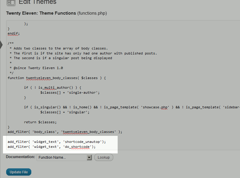Click the add_filter 'body_class' line
Image resolution: width=240 pixels, height=178 pixels.
click(65, 132)
